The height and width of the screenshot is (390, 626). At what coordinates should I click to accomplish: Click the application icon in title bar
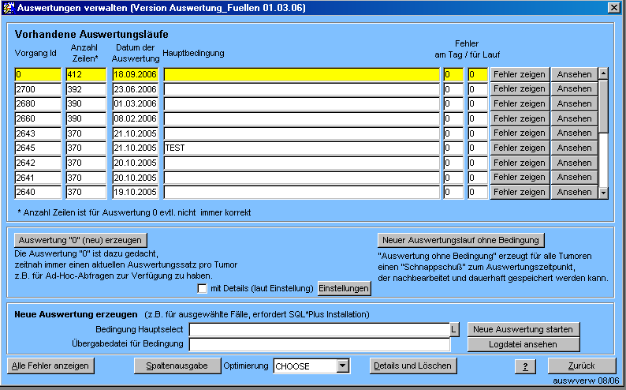(x=8, y=8)
